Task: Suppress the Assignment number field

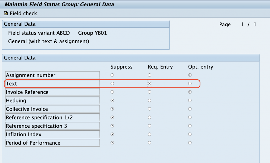Action: (112, 75)
